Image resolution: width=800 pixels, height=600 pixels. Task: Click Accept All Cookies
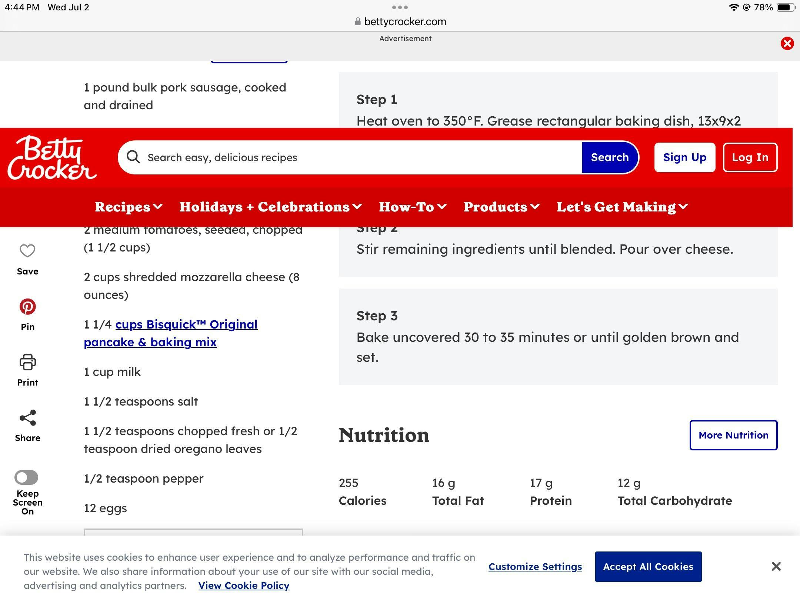point(648,566)
